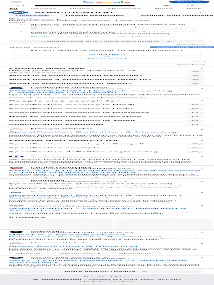Image resolution: width=214 pixels, height=285 pixels.
Task: Switch to the Images search tab
Action: [x=44, y=9]
